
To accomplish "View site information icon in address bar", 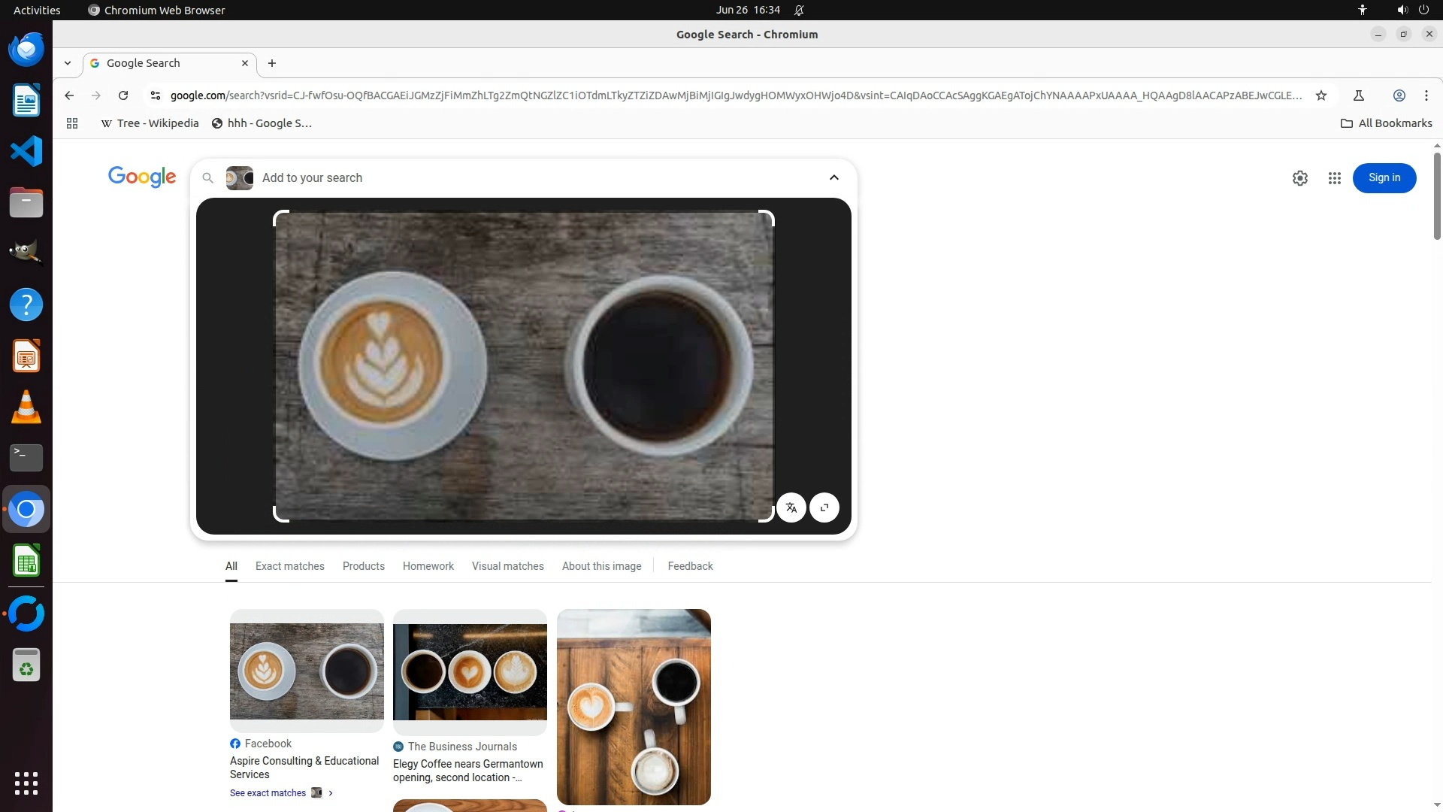I will [x=156, y=95].
